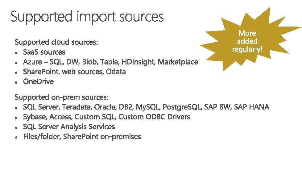
Task: Click the 'Supported cloud sources:' heading
Action: click(56, 42)
